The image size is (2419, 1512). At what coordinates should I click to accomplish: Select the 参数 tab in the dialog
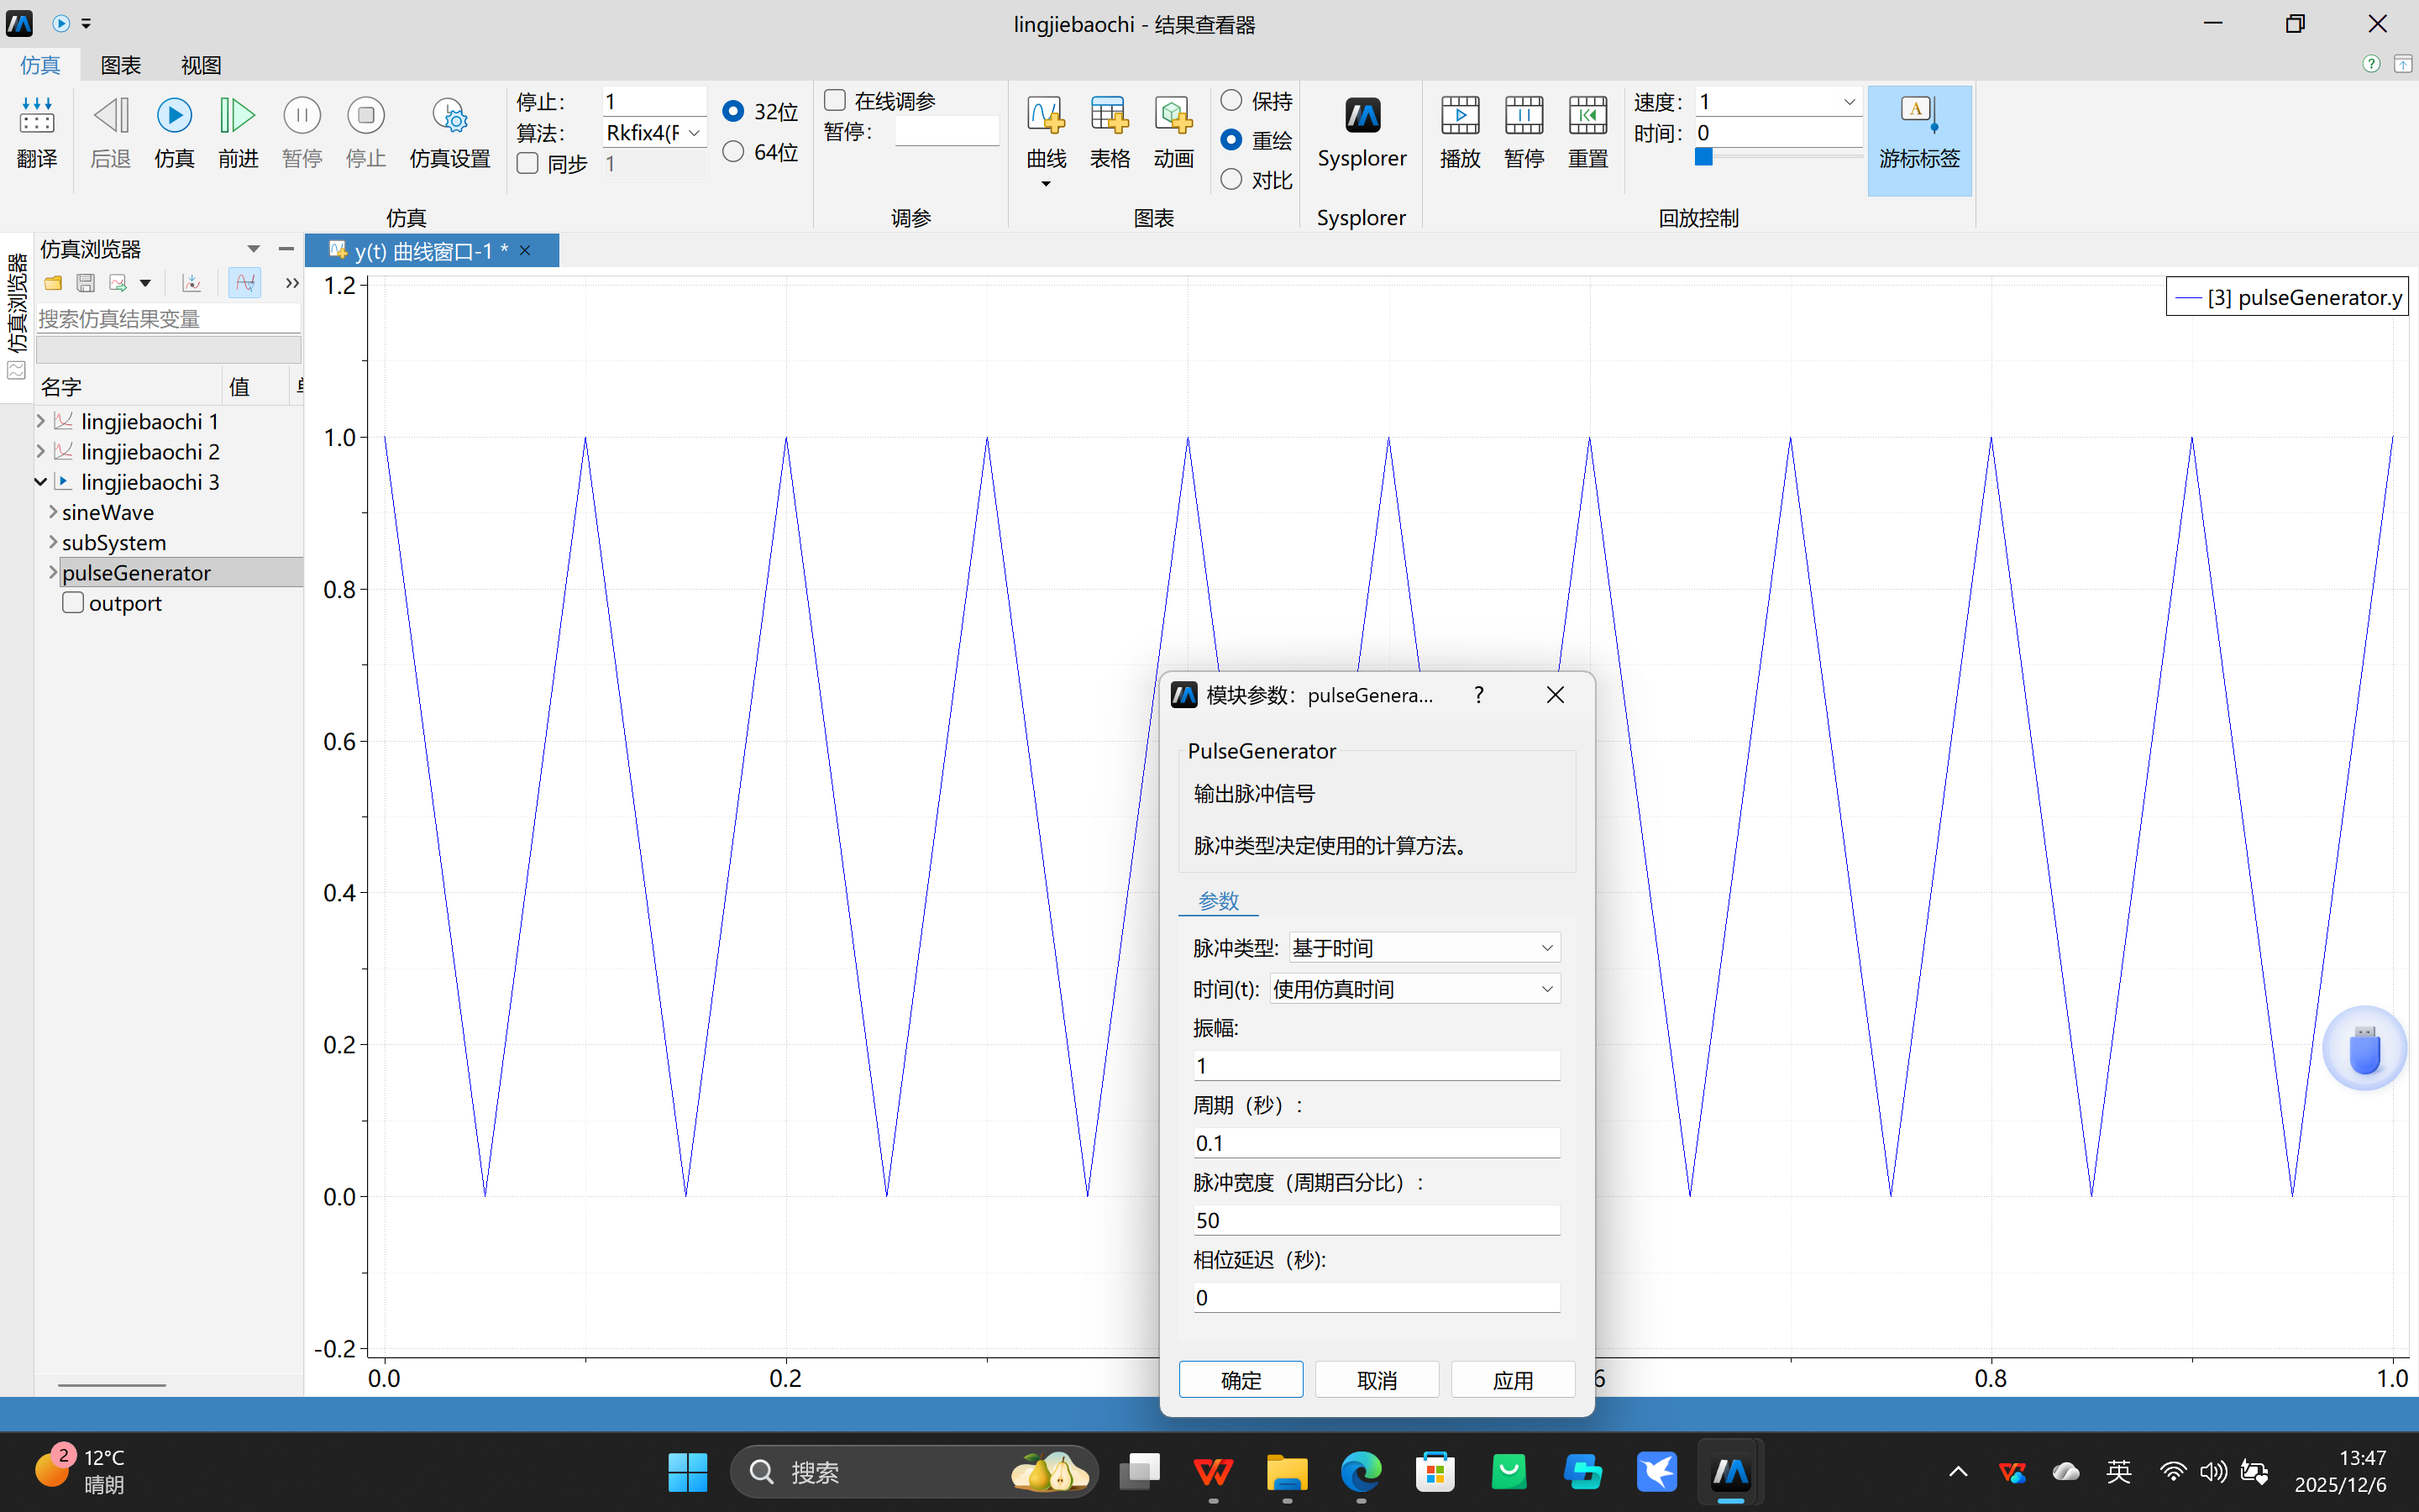pyautogui.click(x=1219, y=900)
